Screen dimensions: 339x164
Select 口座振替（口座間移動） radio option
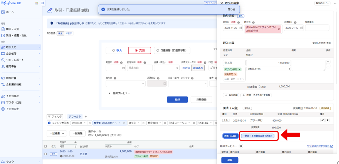click(x=172, y=51)
